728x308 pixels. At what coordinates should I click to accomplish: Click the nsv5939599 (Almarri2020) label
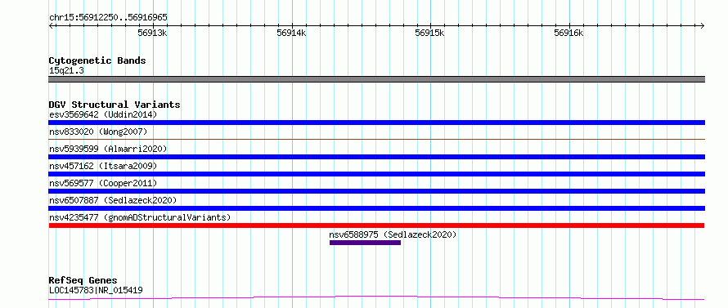(x=108, y=149)
